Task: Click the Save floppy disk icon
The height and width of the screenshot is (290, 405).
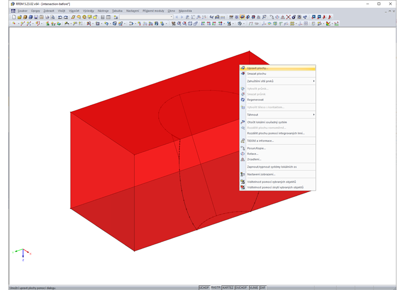Action: 36,17
